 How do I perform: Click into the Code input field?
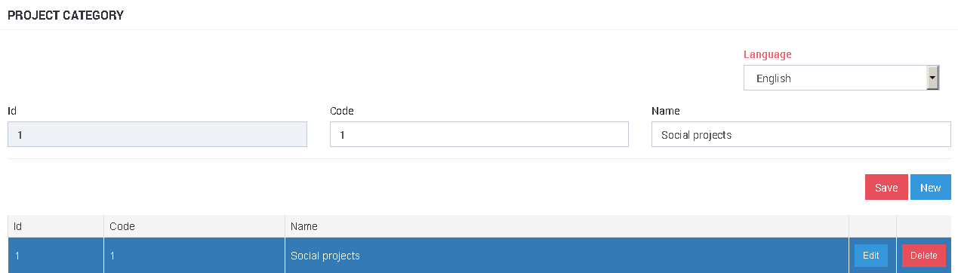pos(479,135)
